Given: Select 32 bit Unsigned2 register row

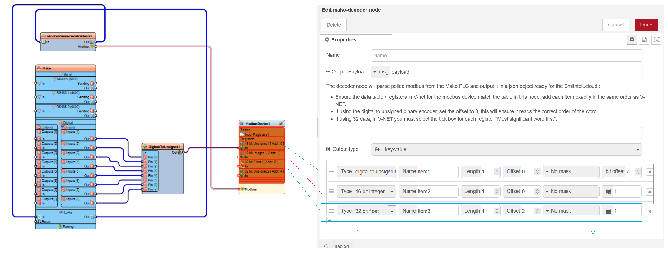Looking at the screenshot, I should [262, 171].
